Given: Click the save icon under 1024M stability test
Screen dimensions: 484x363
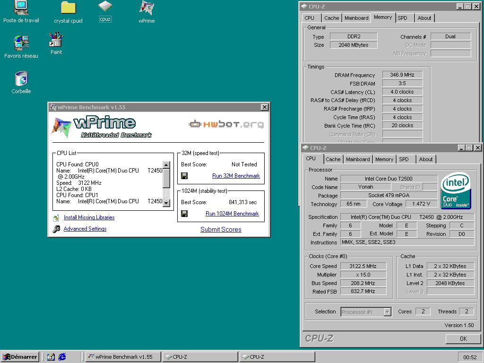Looking at the screenshot, I should coord(184,214).
